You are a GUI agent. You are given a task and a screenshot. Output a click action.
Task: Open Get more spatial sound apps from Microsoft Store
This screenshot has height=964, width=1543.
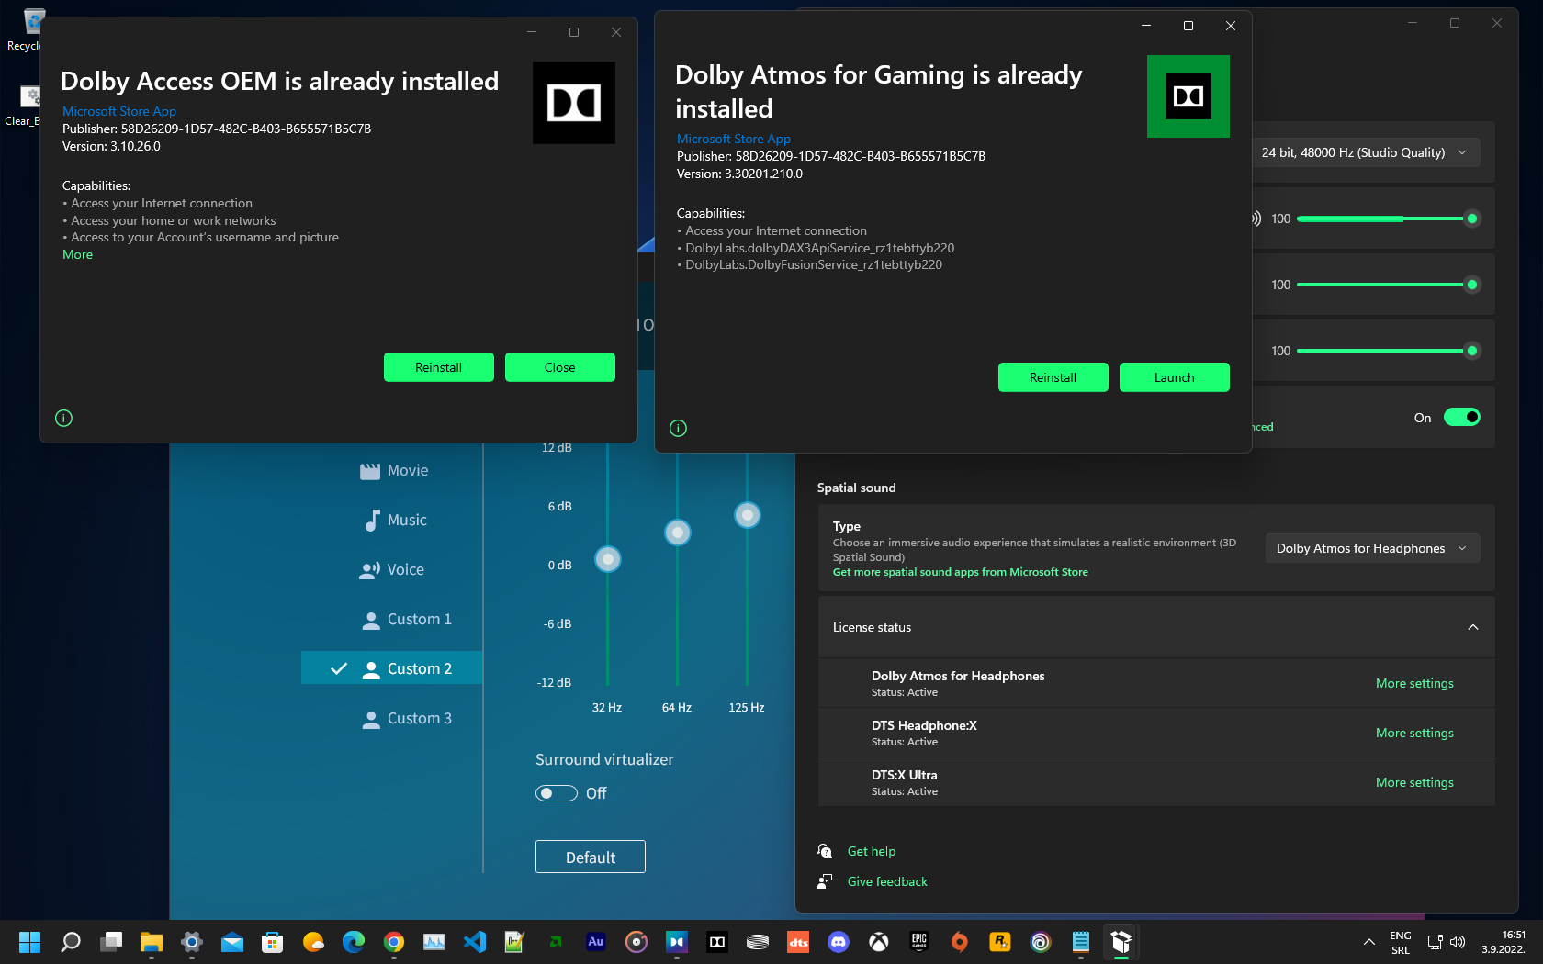click(x=961, y=572)
